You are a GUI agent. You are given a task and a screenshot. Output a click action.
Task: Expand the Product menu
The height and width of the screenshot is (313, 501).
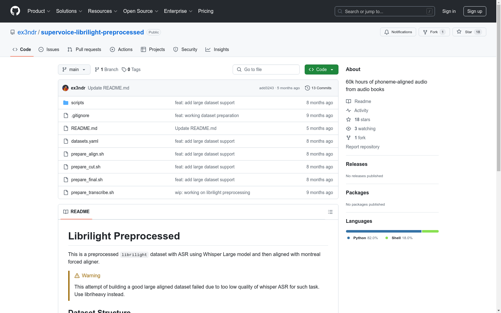(x=39, y=11)
